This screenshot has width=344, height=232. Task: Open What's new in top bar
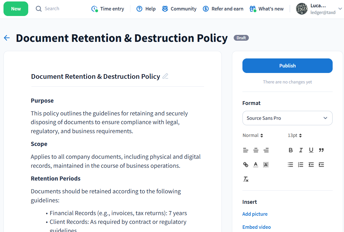point(267,9)
